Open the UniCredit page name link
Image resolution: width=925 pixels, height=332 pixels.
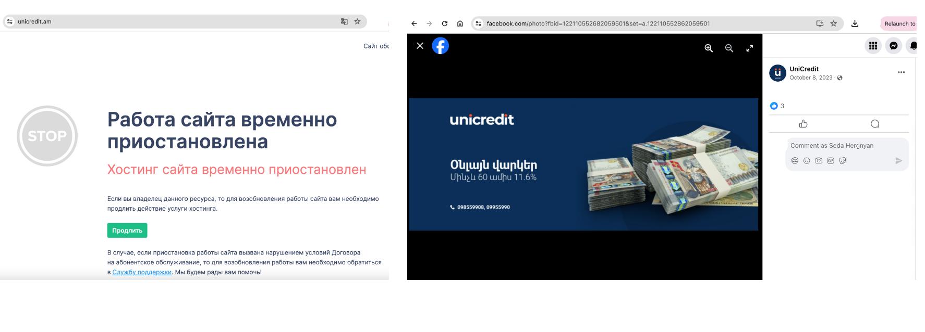(x=804, y=69)
